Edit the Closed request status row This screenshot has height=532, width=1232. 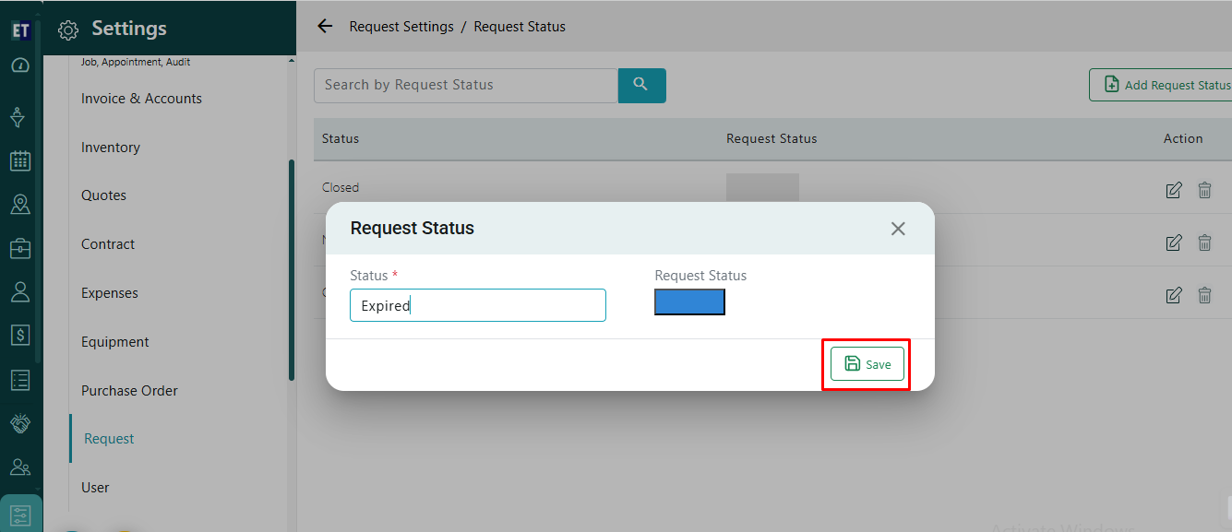[1174, 190]
